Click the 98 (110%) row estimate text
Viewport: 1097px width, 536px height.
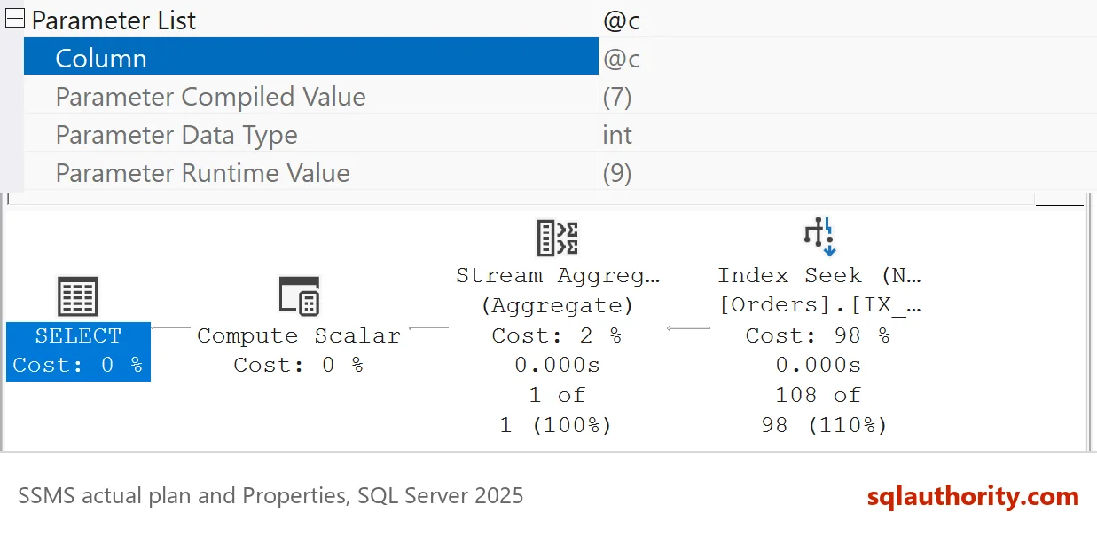[x=825, y=425]
